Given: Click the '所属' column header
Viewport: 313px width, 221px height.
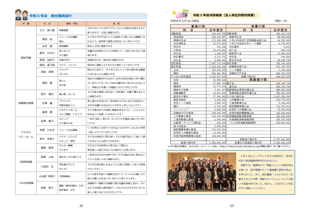Looking at the screenshot, I should pos(26,23).
